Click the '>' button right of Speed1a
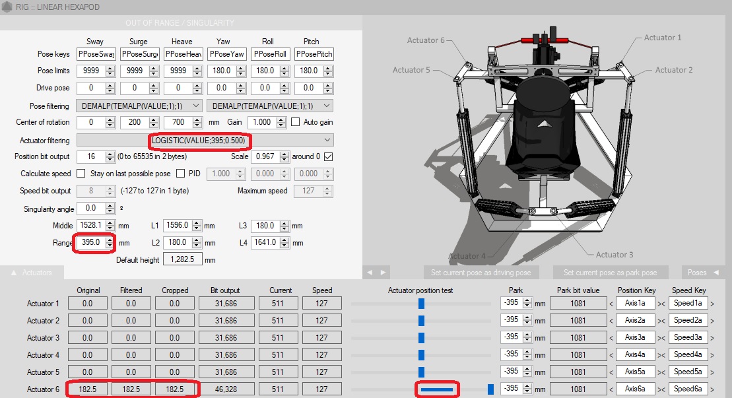Screen dimensions: 732x398 pyautogui.click(x=712, y=304)
